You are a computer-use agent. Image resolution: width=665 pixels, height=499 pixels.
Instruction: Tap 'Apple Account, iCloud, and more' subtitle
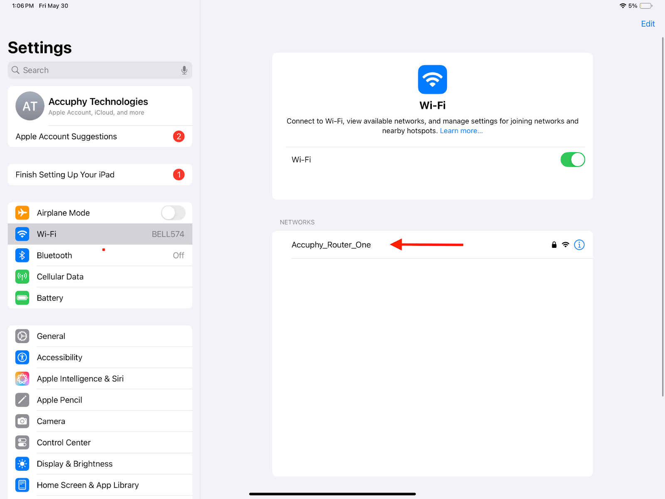tap(96, 113)
